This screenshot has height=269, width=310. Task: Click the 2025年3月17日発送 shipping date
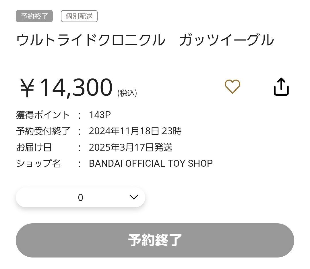[131, 147]
